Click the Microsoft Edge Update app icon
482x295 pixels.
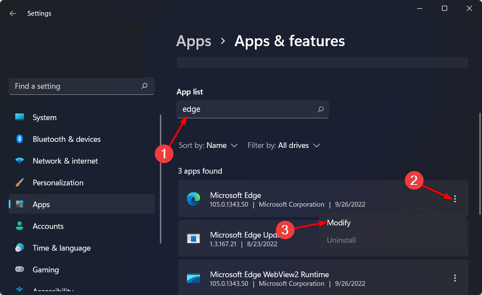pos(193,238)
